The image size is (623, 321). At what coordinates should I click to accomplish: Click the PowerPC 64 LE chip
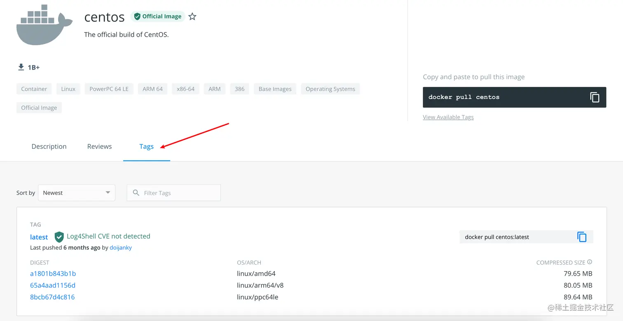[109, 89]
